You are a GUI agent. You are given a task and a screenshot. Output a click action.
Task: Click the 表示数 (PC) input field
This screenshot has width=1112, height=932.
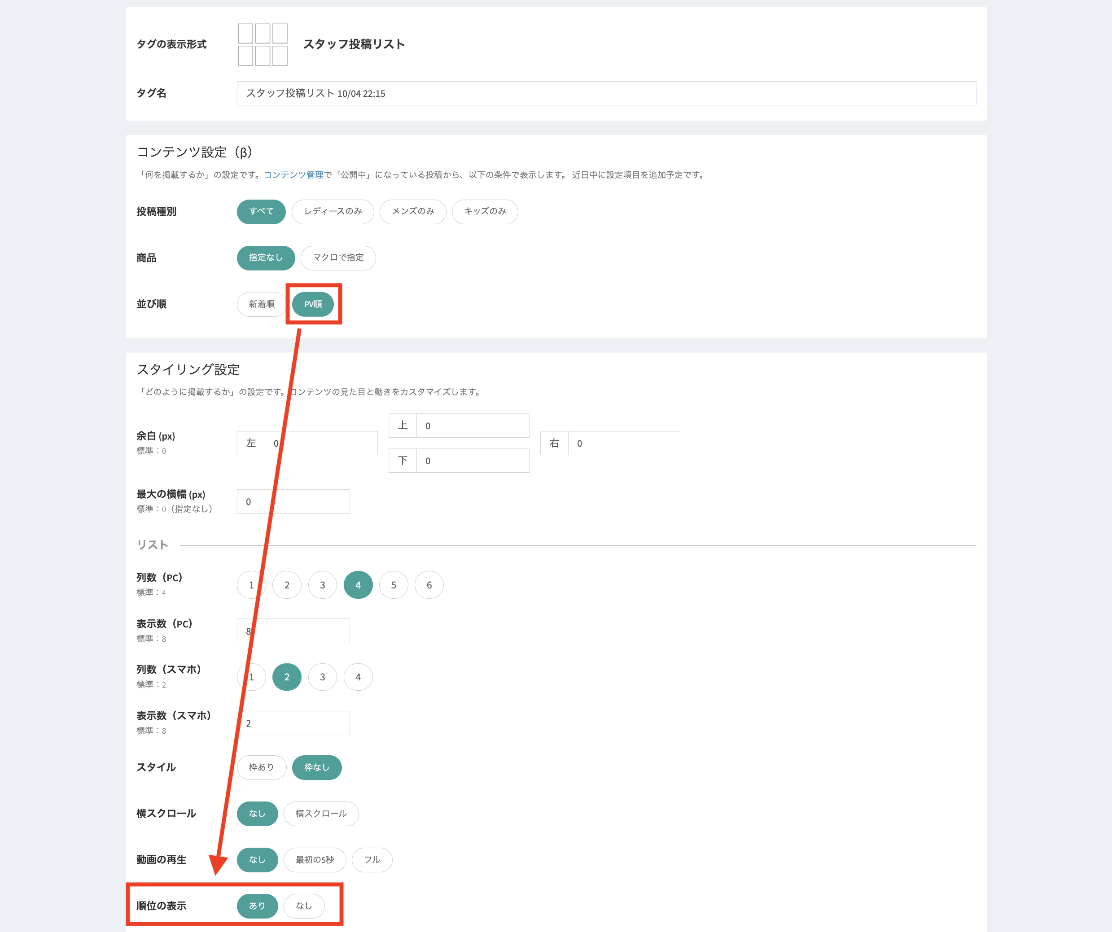coord(297,631)
